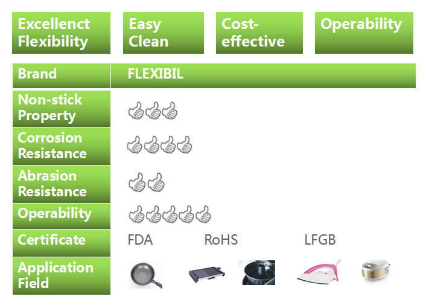
Task: Click second thumbs-up in Abrasion Resistance row
Action: click(x=156, y=182)
